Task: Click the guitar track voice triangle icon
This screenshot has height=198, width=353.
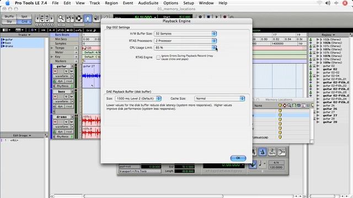Action: 54,81
